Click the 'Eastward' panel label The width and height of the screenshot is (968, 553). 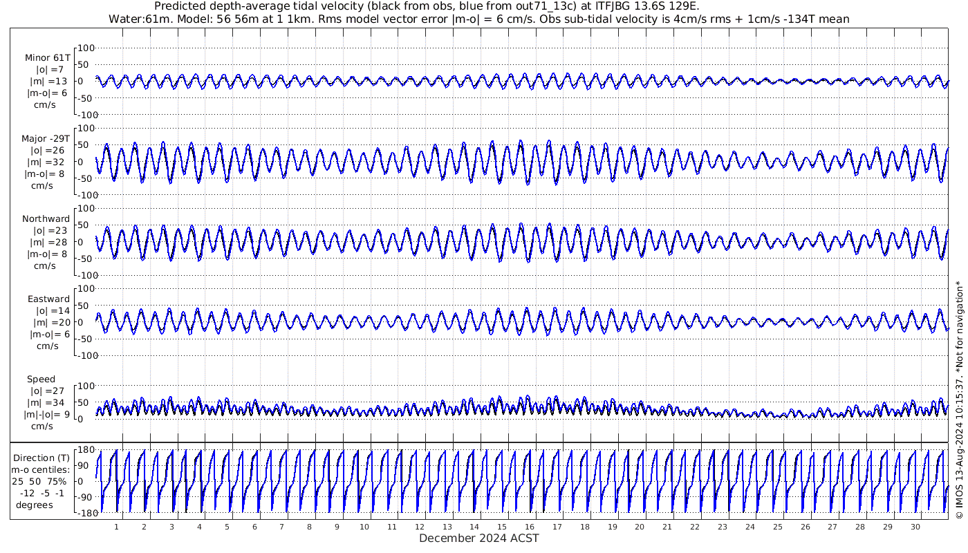(48, 299)
